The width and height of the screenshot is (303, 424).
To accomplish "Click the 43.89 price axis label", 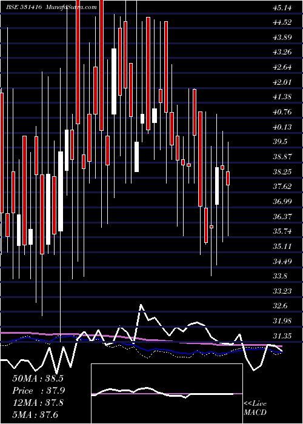I will tap(282, 38).
